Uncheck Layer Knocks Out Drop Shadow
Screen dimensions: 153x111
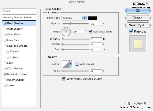click(x=64, y=79)
